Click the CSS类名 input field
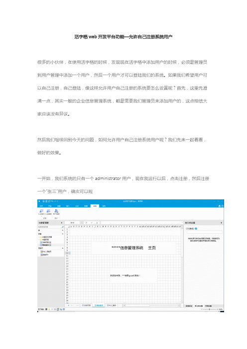Screen dimensions: 247x349 [204, 232]
